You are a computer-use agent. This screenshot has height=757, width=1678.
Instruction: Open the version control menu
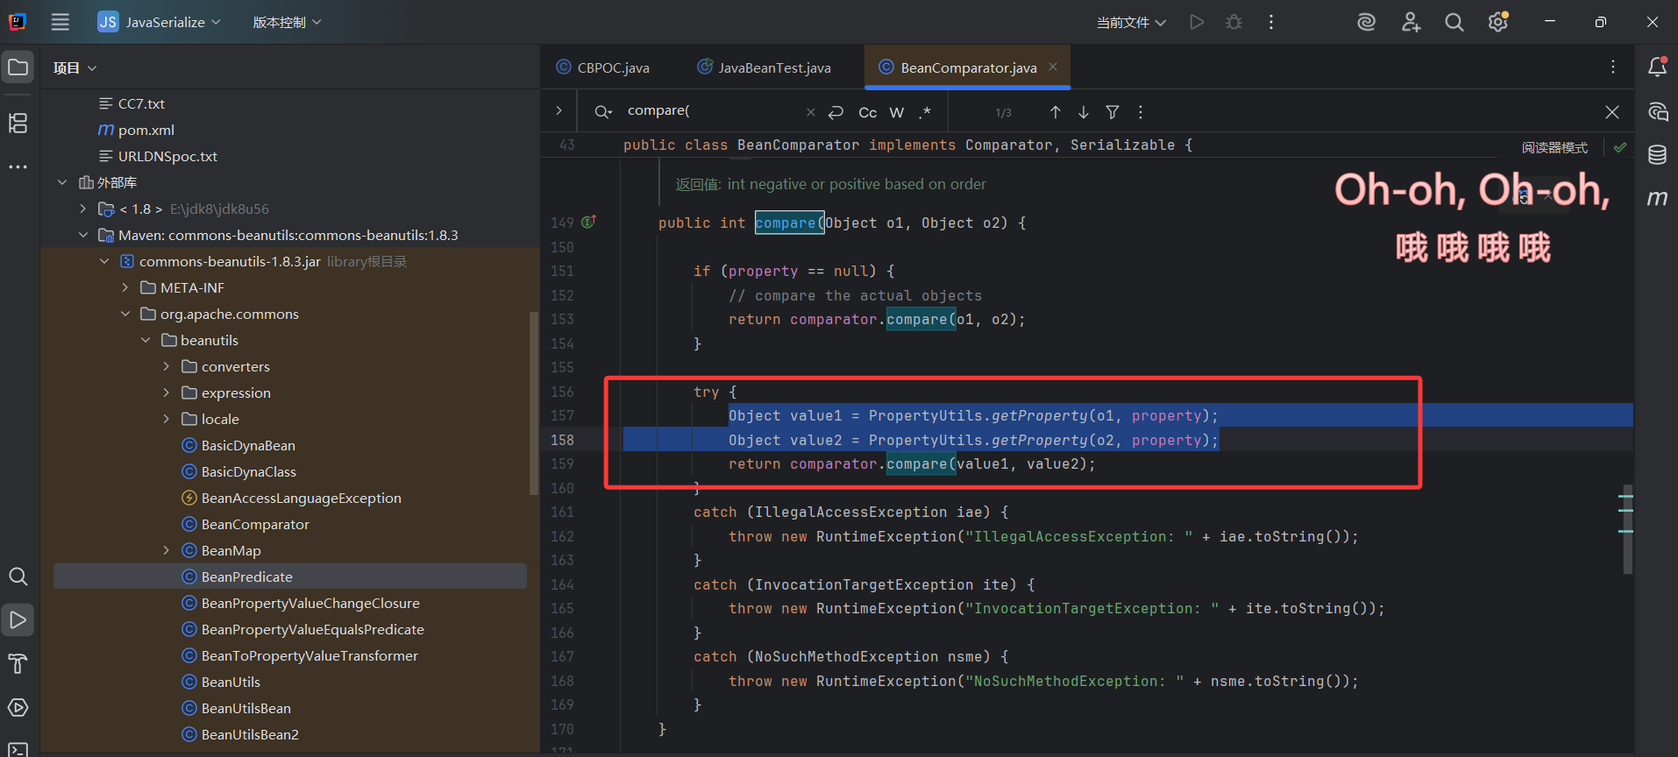[287, 22]
